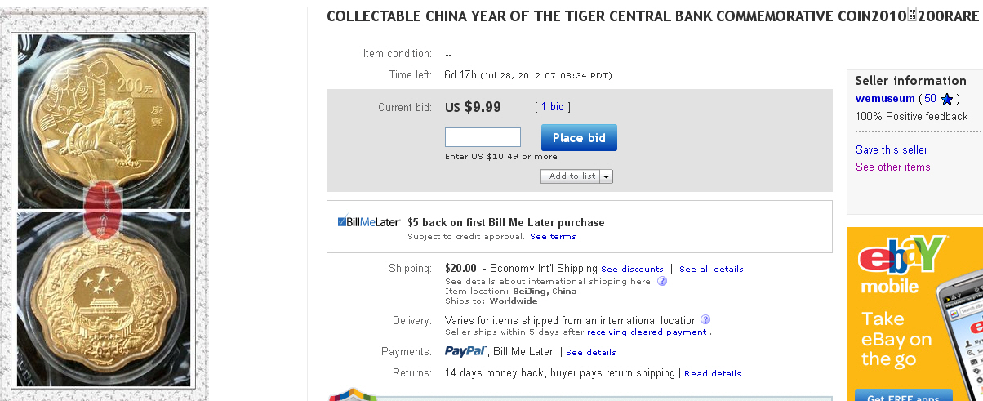Click Save this seller link
This screenshot has height=401, width=983.
pos(891,149)
